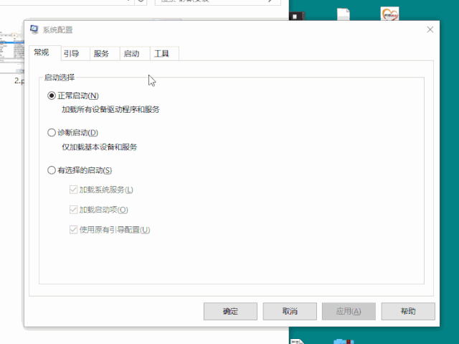The image size is (459, 344).
Task: Click the 系统配置 title bar icon
Action: click(34, 29)
